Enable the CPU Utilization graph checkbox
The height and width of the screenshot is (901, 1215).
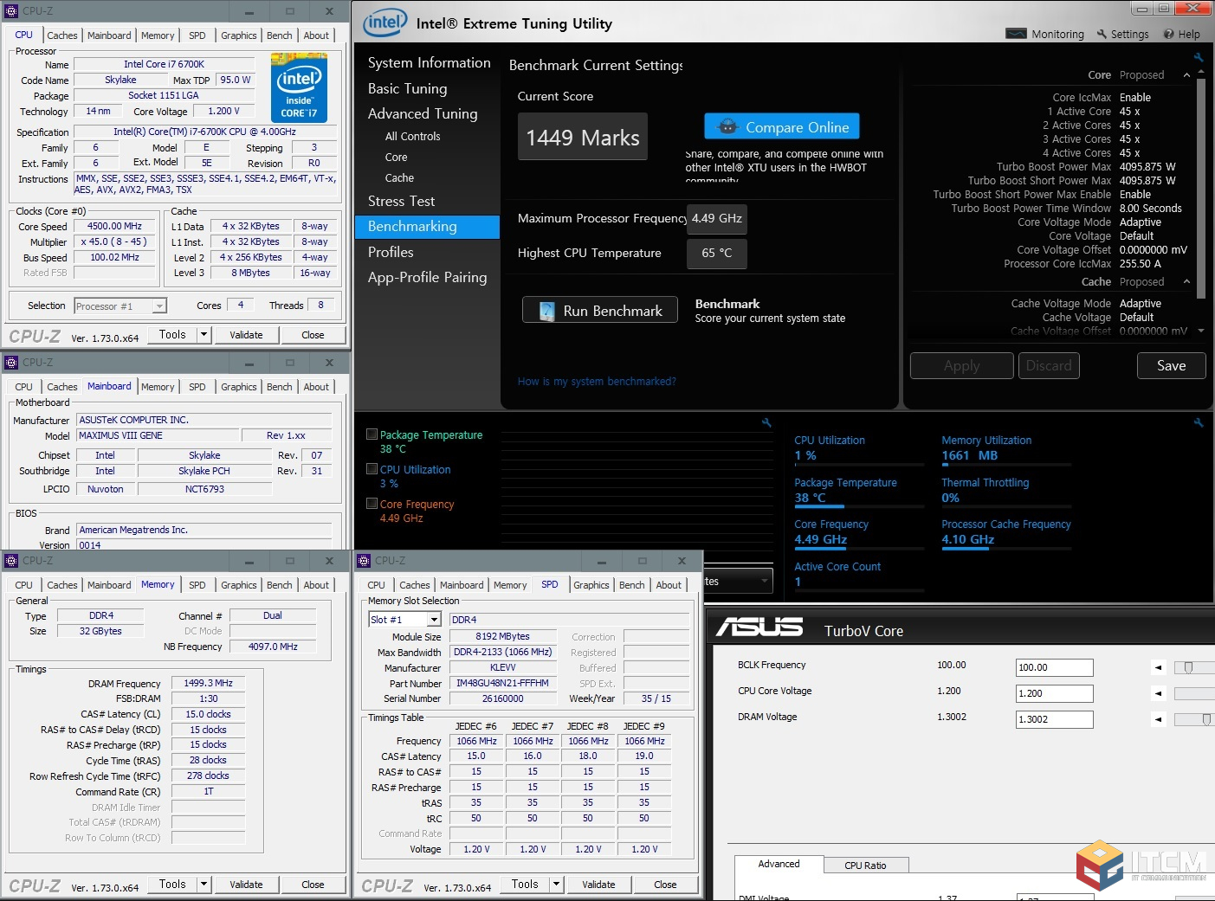(x=372, y=469)
